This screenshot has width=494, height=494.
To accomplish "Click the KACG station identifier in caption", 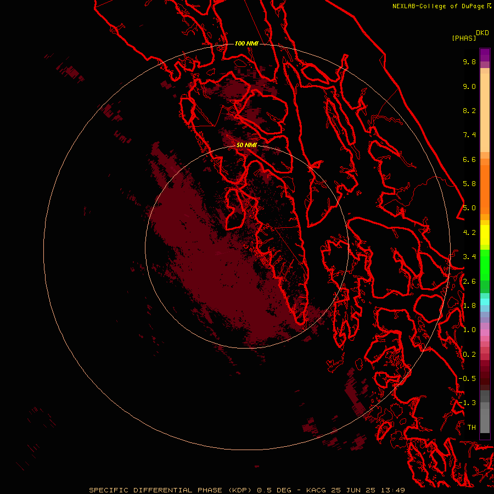I will point(317,490).
